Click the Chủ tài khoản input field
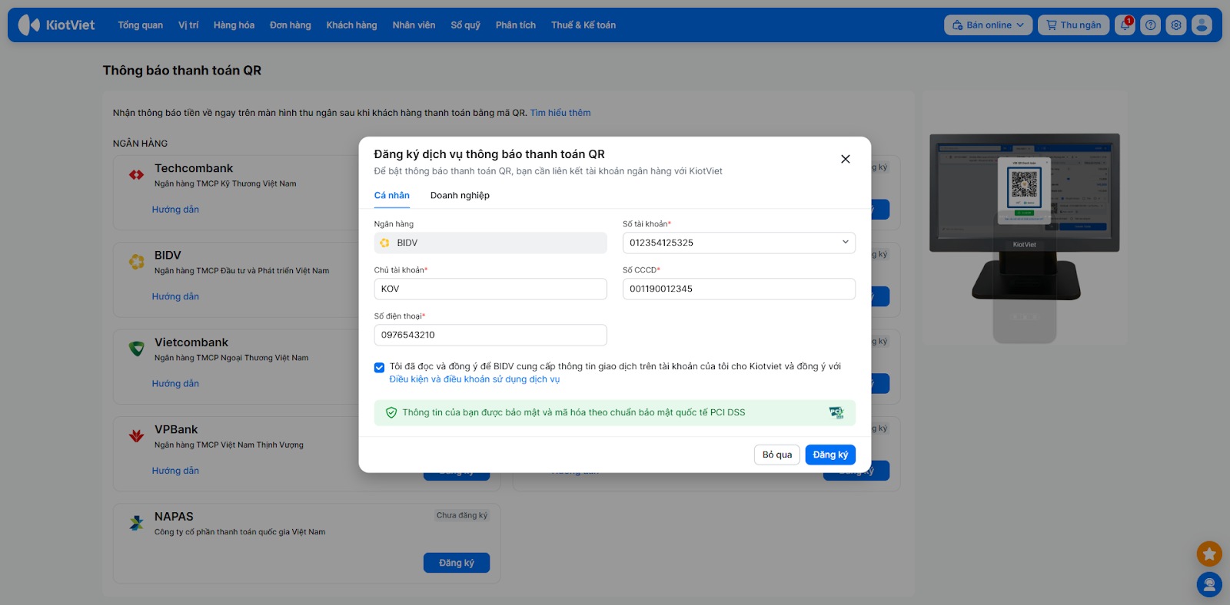 coord(490,289)
